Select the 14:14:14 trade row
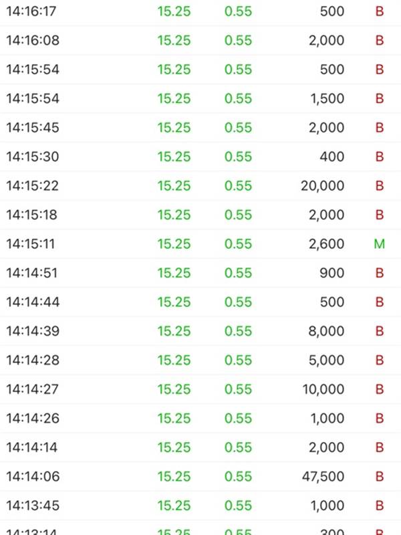 point(200,447)
